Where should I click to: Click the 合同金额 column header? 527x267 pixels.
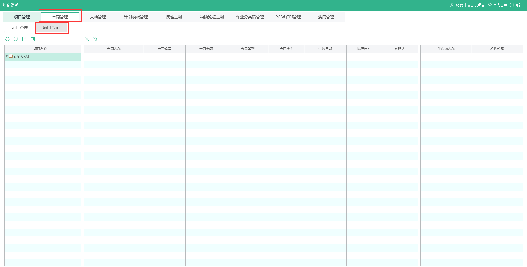pos(206,49)
